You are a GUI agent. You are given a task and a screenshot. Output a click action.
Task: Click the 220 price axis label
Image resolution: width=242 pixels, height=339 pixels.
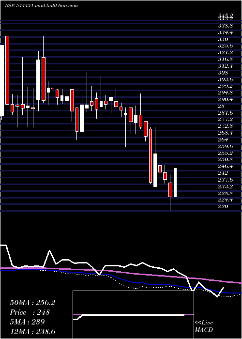pyautogui.click(x=223, y=207)
